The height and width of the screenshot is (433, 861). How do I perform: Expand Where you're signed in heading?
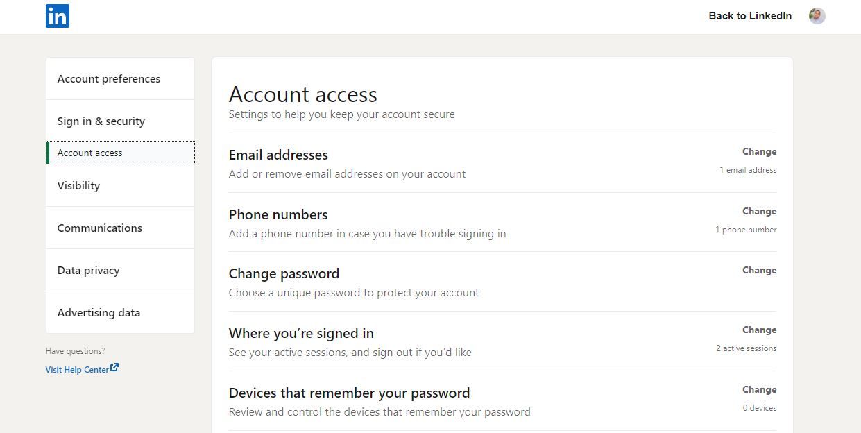click(301, 334)
